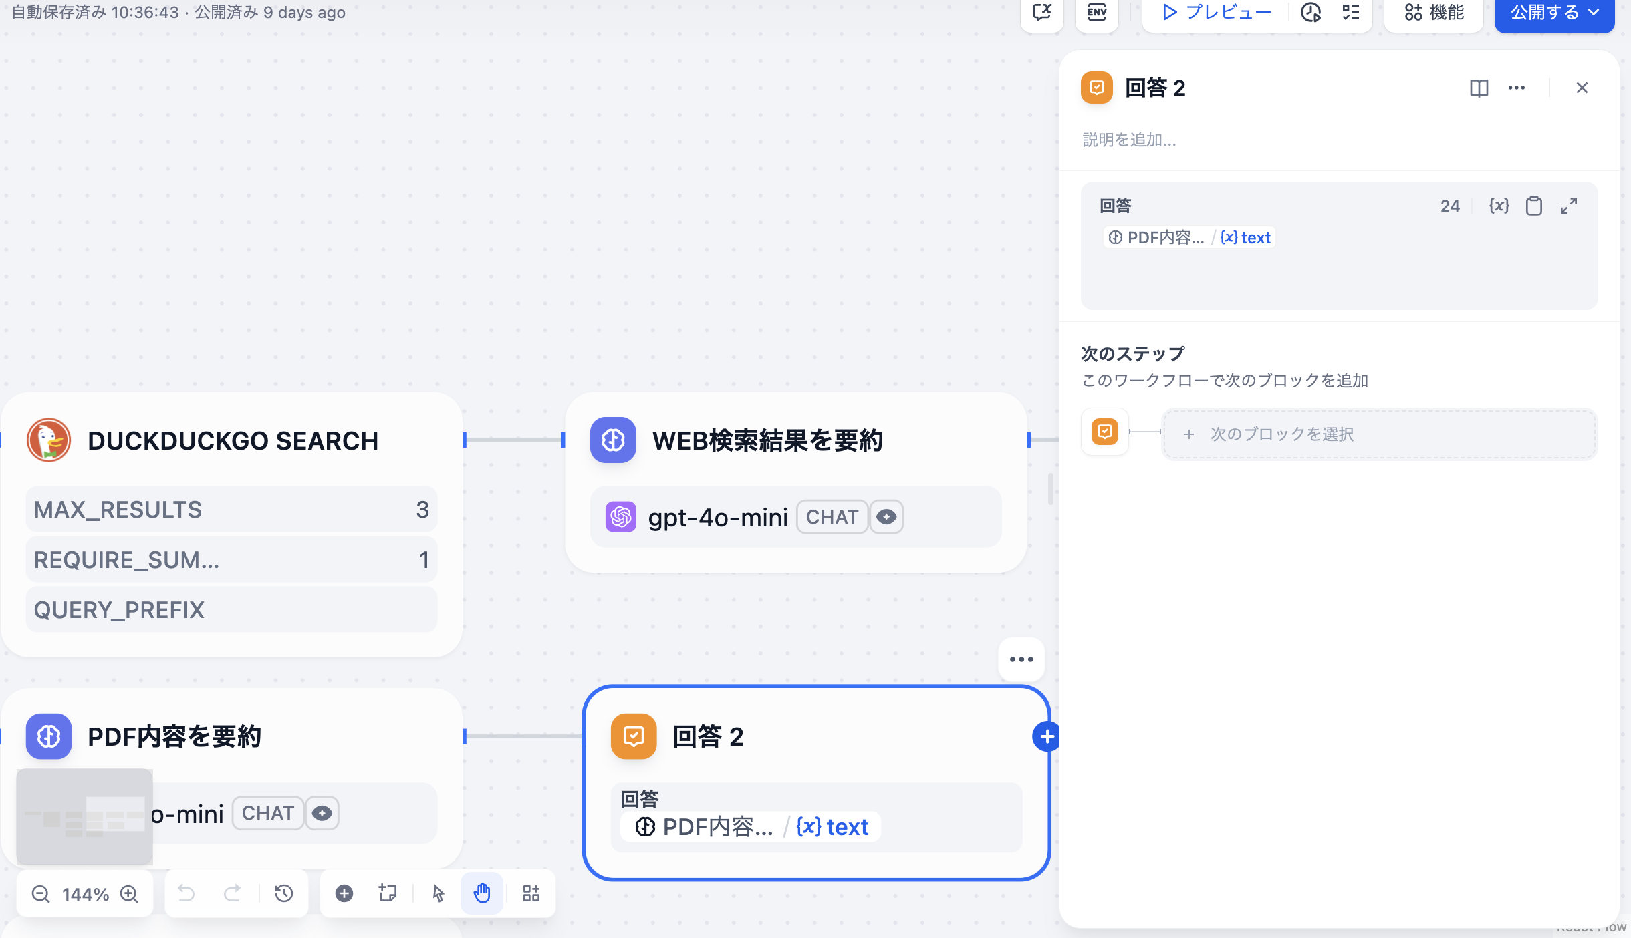Copy the 回答 field with copy icon

pyautogui.click(x=1533, y=206)
